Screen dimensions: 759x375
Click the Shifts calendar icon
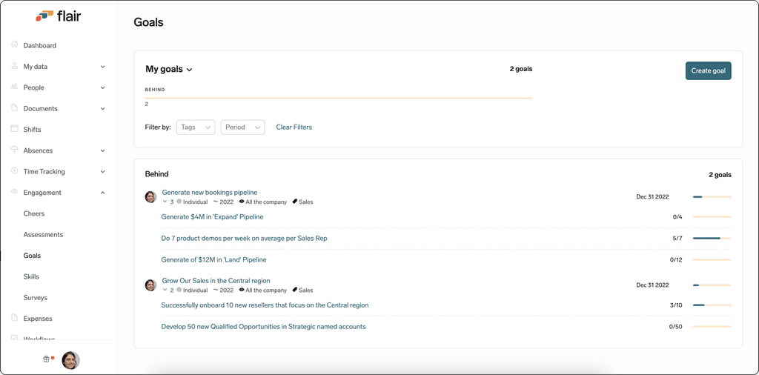point(14,129)
